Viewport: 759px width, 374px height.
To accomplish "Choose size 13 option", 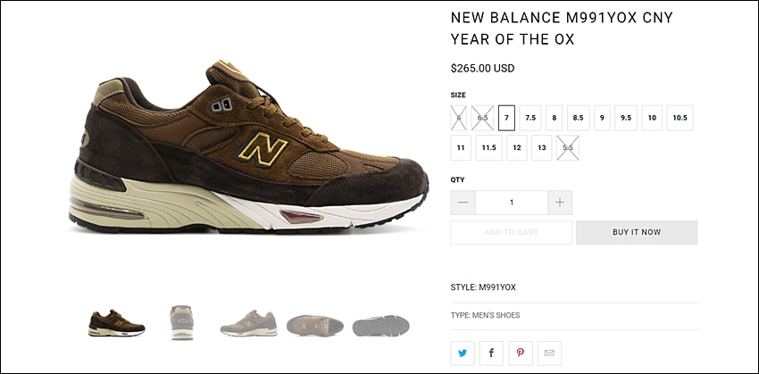I will (542, 148).
